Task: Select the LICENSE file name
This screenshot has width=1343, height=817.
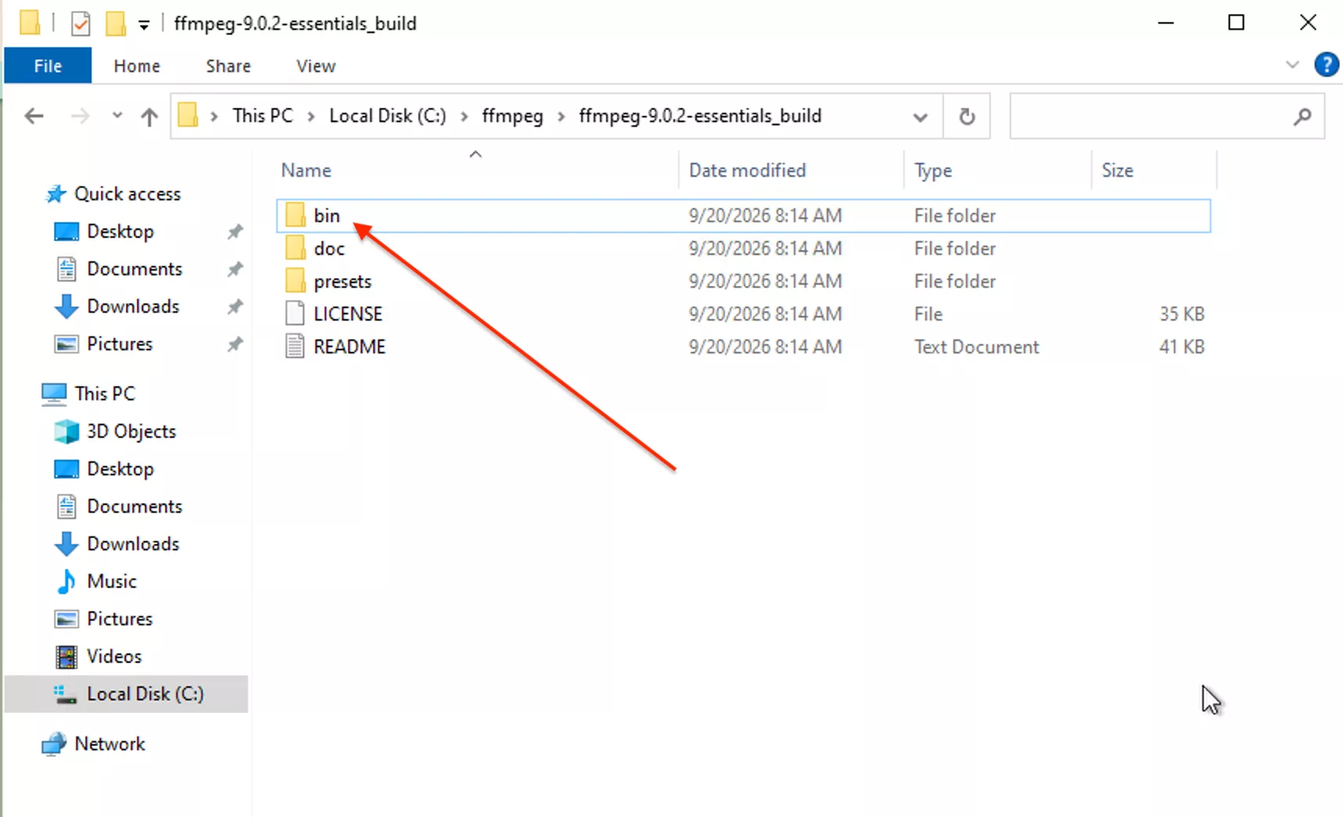Action: [x=347, y=314]
